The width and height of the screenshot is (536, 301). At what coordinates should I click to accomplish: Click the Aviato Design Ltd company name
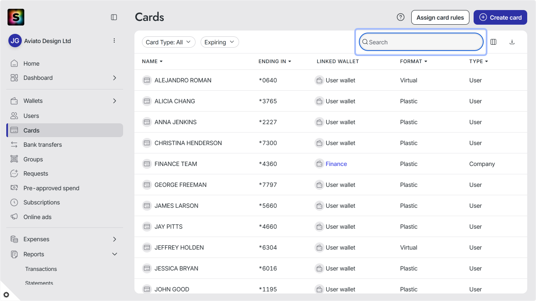coord(47,41)
